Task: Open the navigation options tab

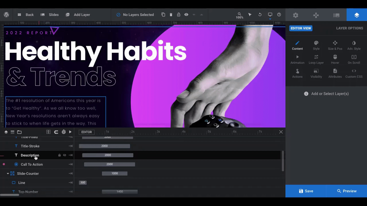Action: [x=316, y=15]
